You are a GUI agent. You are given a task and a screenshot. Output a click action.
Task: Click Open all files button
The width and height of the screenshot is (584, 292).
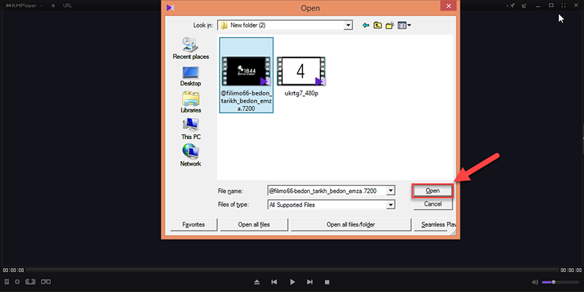click(x=254, y=225)
